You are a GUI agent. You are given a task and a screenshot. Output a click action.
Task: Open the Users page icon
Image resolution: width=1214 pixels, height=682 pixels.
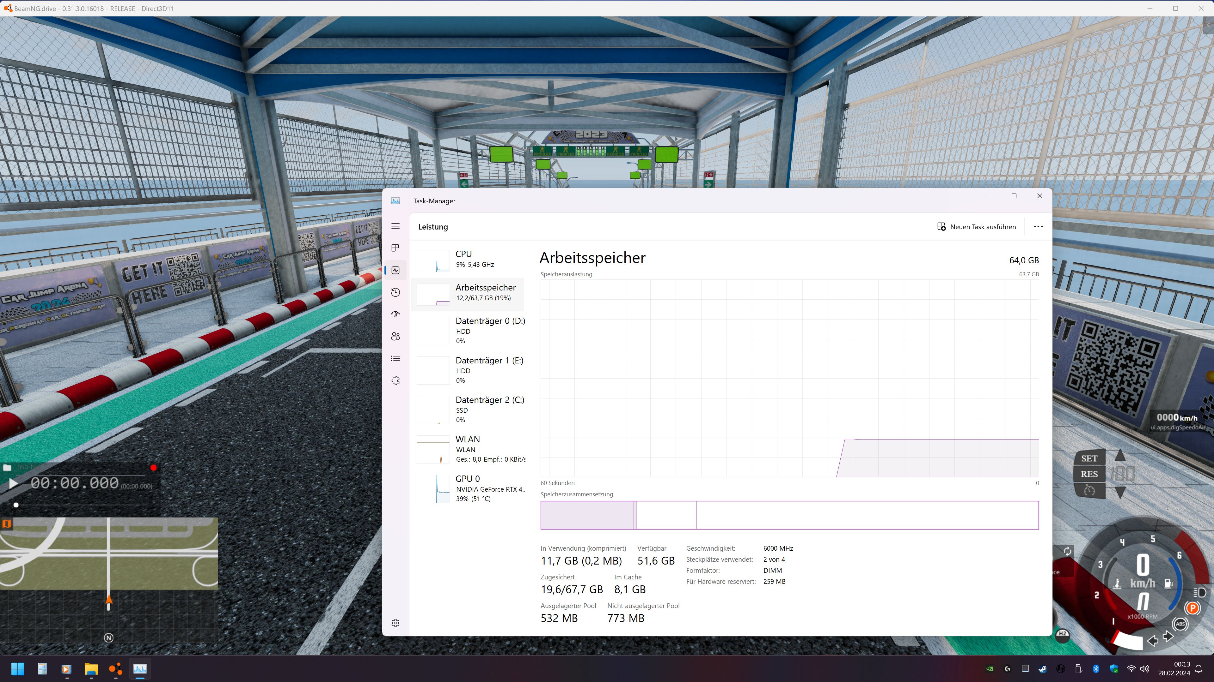point(395,336)
